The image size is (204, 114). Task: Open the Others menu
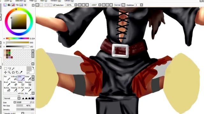coord(69,1)
